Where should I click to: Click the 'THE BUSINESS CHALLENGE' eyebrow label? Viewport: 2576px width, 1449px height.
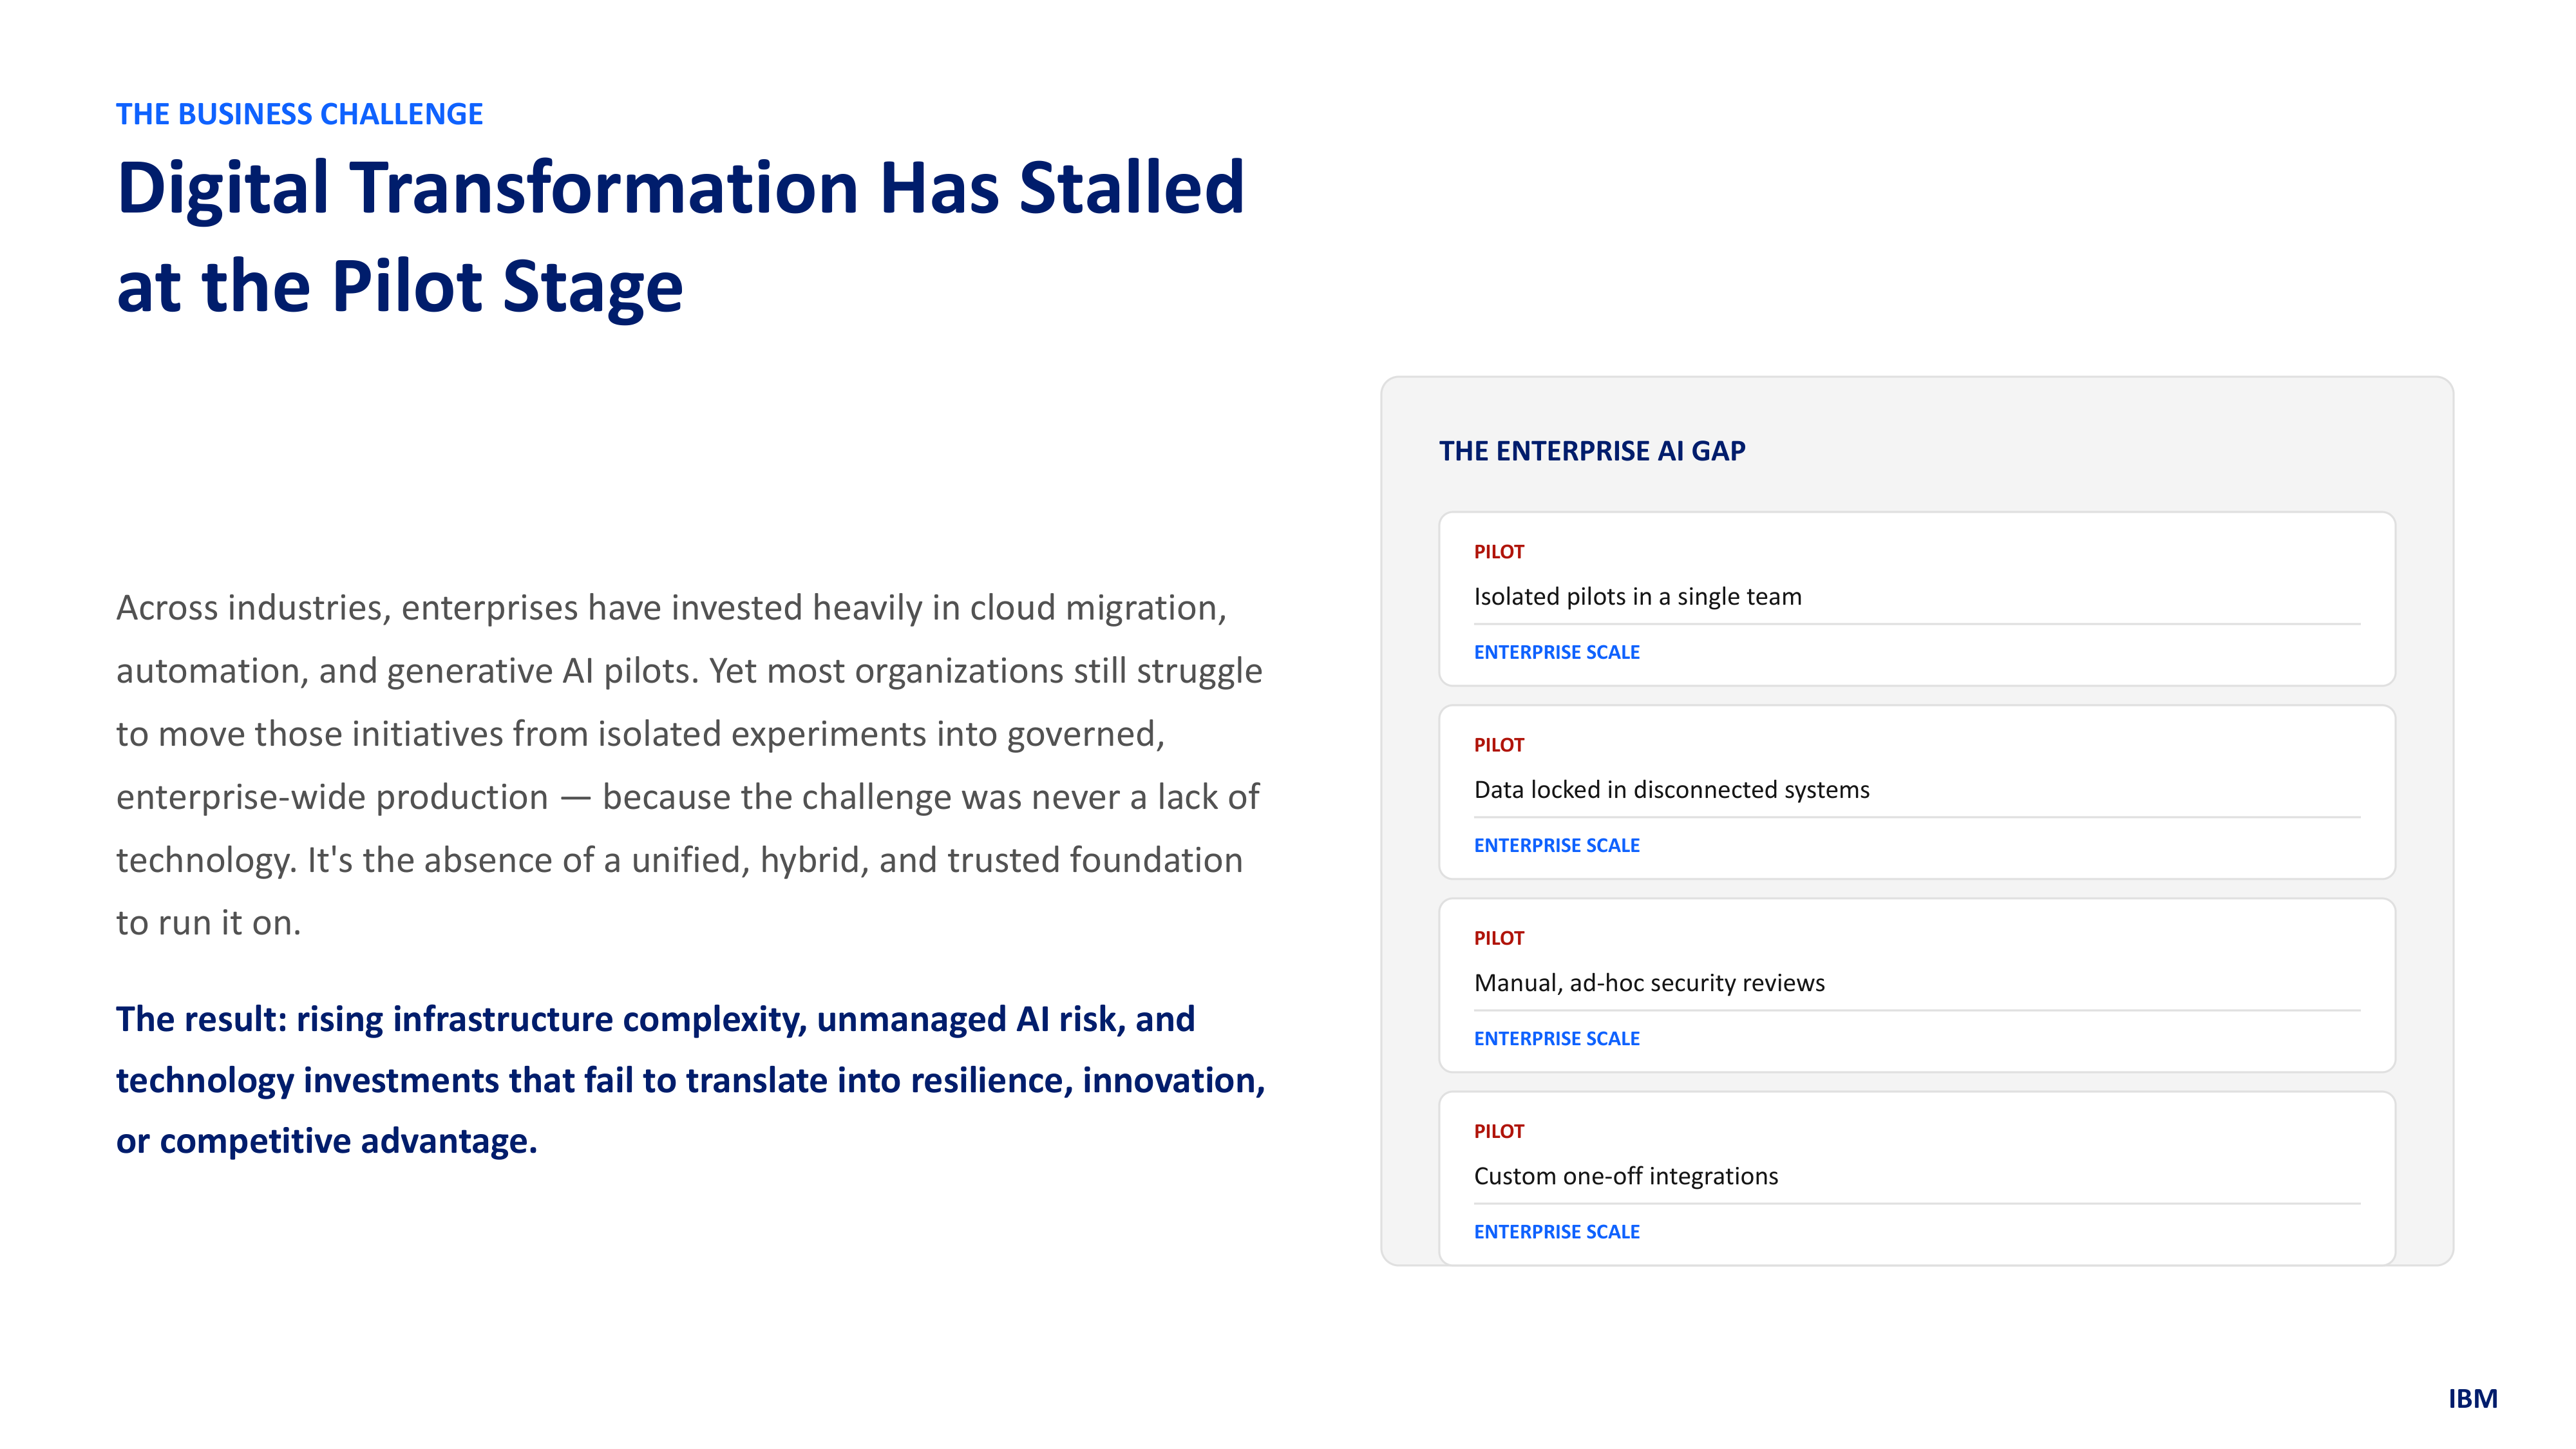click(x=299, y=114)
